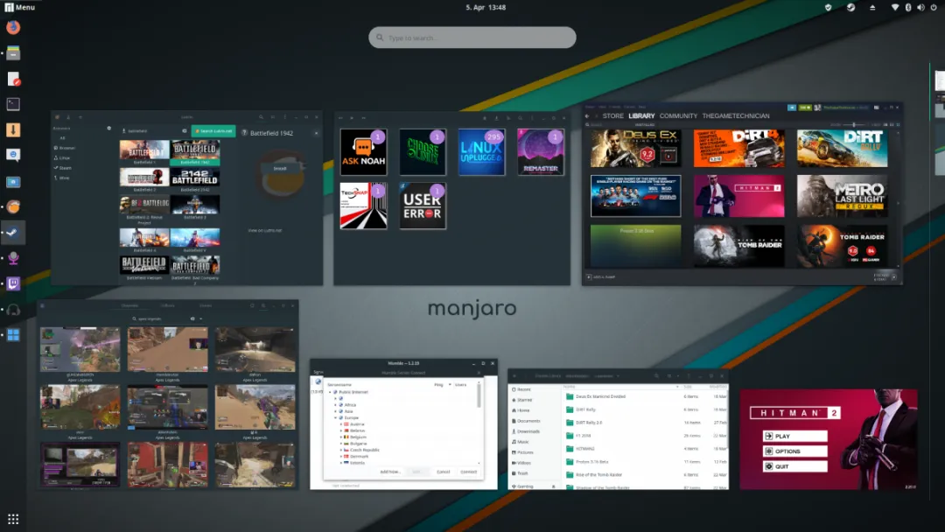The width and height of the screenshot is (945, 532).
Task: Launch the file manager dock icon
Action: point(13,53)
